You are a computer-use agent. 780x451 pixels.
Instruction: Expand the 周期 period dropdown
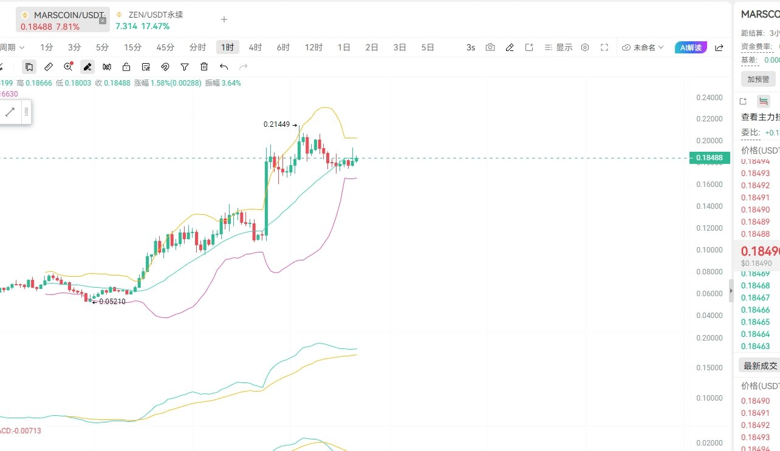[12, 47]
